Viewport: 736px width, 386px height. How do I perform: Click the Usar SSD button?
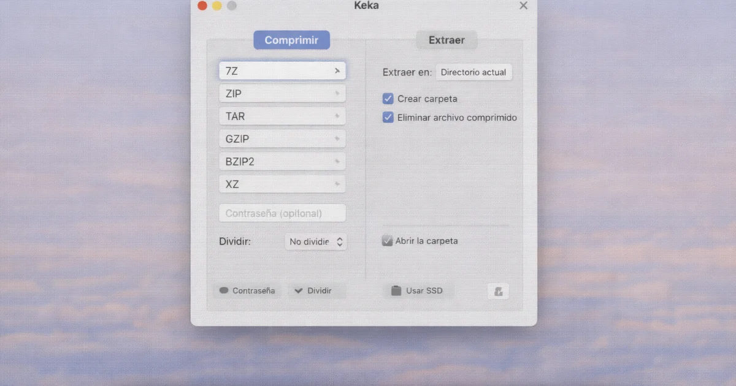point(418,291)
